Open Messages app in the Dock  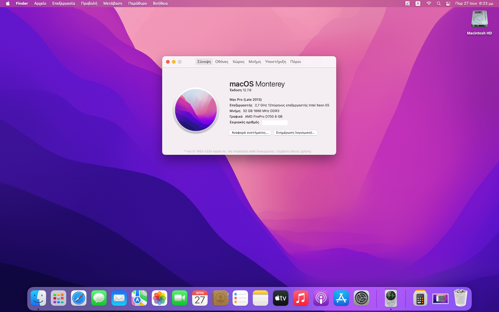(x=99, y=298)
